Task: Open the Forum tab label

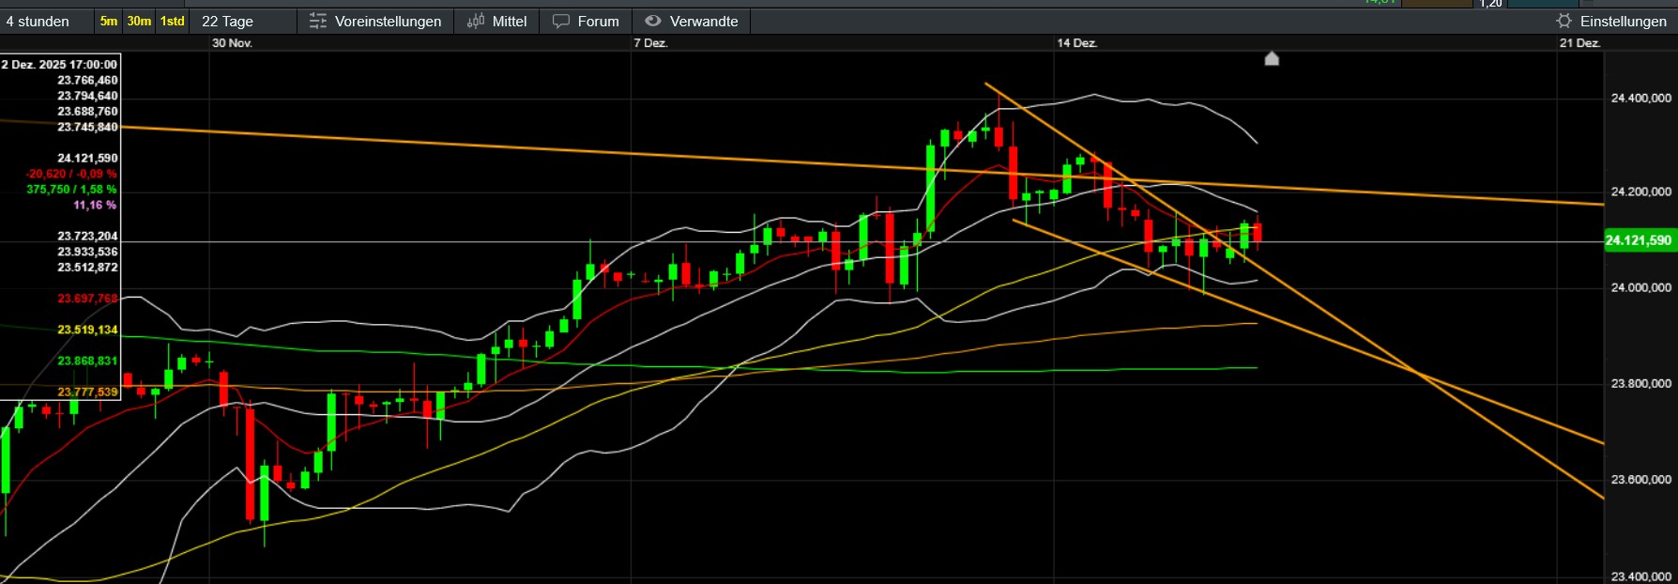Action: point(598,21)
